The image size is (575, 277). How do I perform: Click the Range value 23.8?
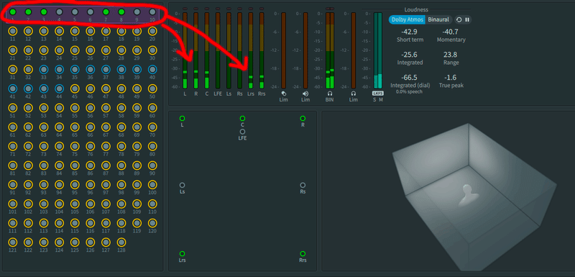click(x=451, y=55)
